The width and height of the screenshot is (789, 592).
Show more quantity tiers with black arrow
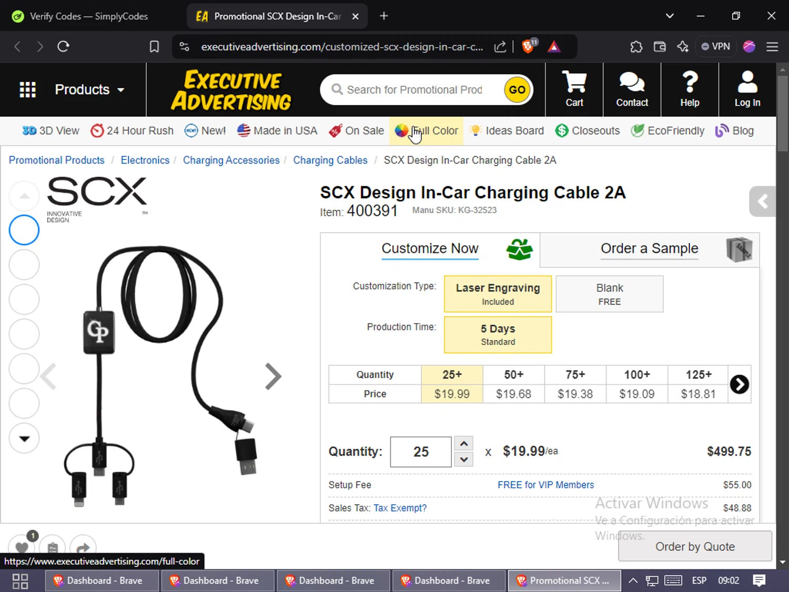(740, 384)
